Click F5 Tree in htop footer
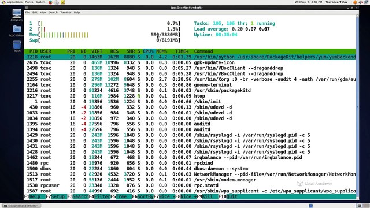Viewport: 370px width, 208px height. coord(121,196)
